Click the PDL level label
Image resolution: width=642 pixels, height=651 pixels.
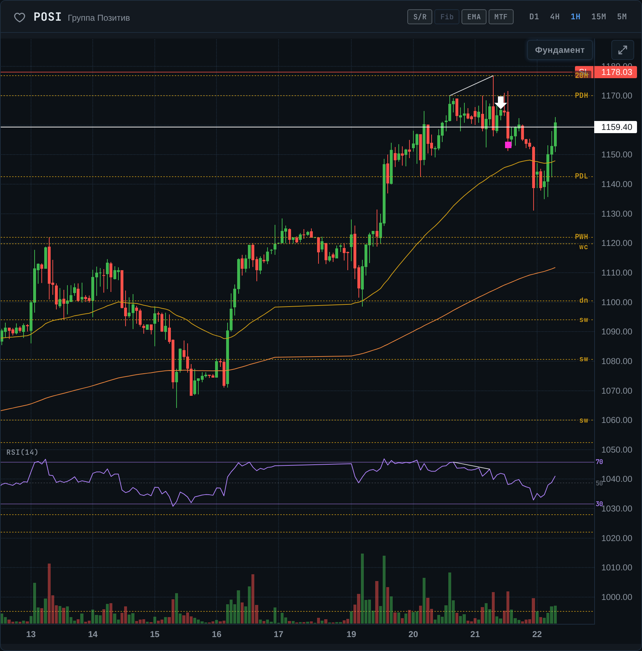(581, 176)
